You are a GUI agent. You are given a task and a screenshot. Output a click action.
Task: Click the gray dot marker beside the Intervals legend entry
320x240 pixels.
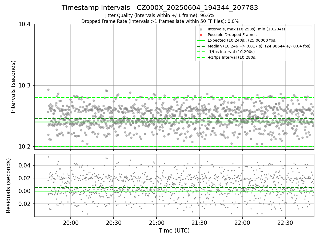point(201,29)
